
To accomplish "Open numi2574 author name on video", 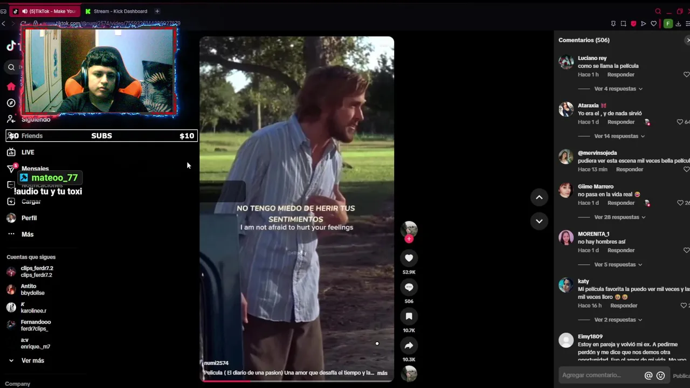I will tap(216, 363).
